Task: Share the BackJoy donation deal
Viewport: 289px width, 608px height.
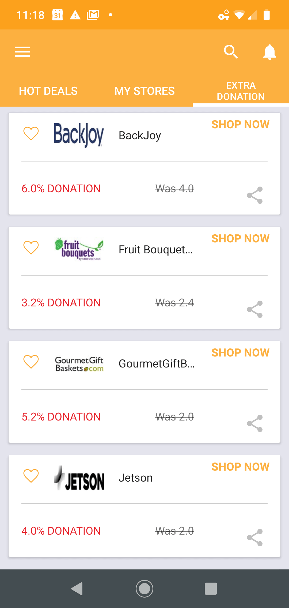Action: coord(255,195)
